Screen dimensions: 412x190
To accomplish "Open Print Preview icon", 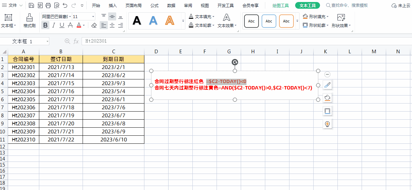I will [57, 5].
